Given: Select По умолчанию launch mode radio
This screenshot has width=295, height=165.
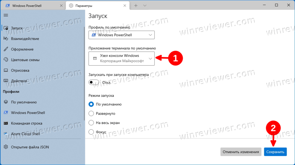Looking at the screenshot, I should [91, 104].
